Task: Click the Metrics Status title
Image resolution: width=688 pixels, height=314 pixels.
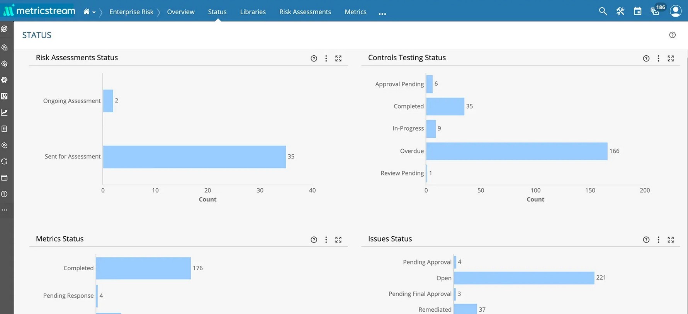Action: pyautogui.click(x=59, y=239)
